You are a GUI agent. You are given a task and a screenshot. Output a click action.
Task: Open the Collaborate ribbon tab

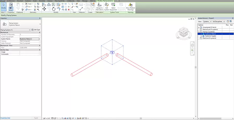pyautogui.click(x=70, y=1)
